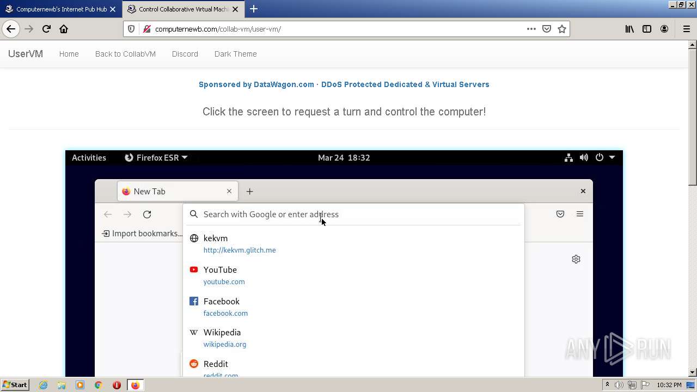Toggle sidebars icon in outer toolbar
This screenshot has width=697, height=392.
point(647,29)
